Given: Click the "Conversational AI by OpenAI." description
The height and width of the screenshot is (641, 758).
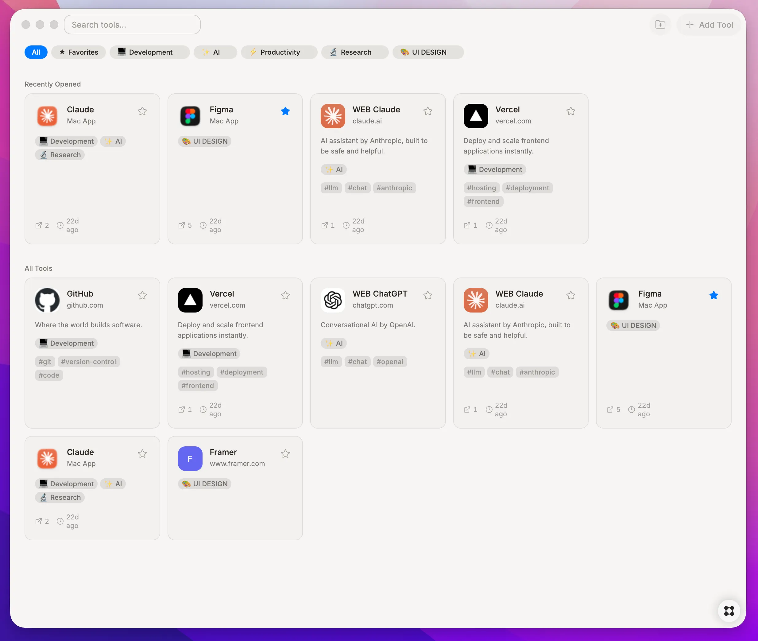Looking at the screenshot, I should pyautogui.click(x=368, y=325).
